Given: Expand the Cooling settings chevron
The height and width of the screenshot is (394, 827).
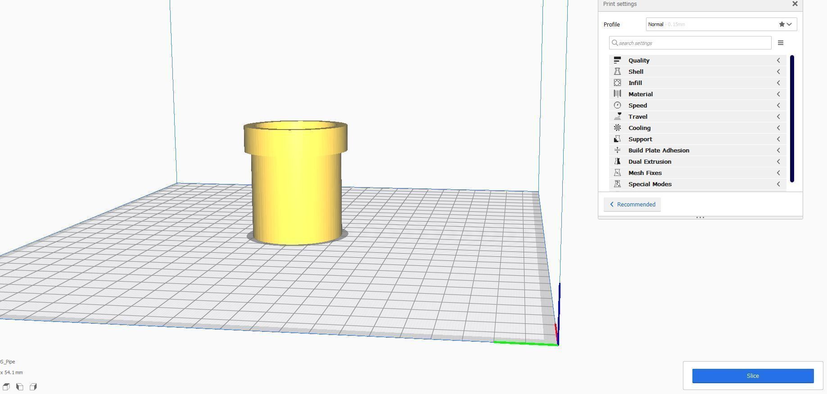Looking at the screenshot, I should [x=778, y=128].
